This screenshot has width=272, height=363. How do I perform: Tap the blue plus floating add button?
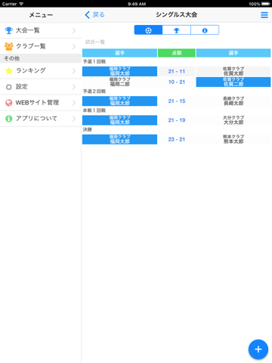coord(258,349)
